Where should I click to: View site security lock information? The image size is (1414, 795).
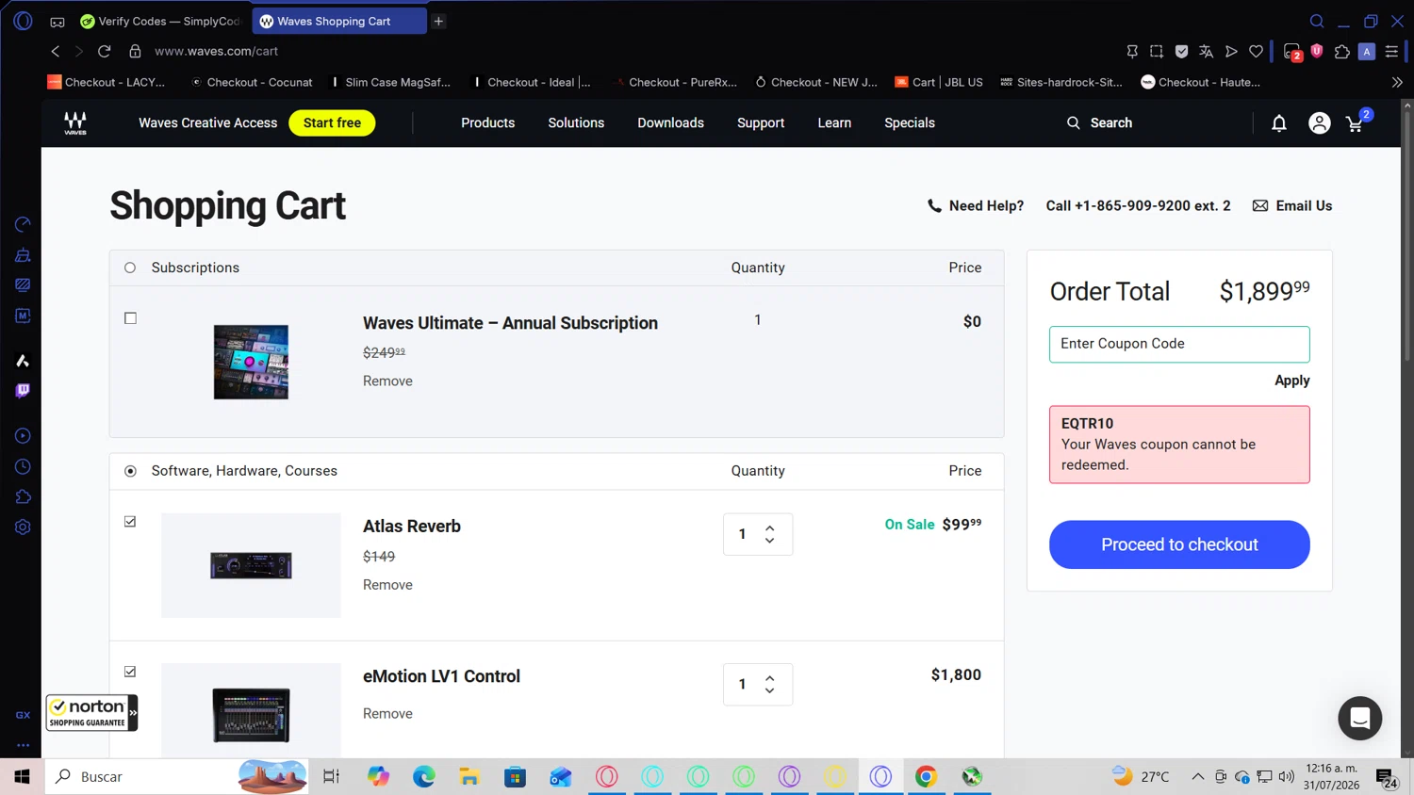[135, 51]
